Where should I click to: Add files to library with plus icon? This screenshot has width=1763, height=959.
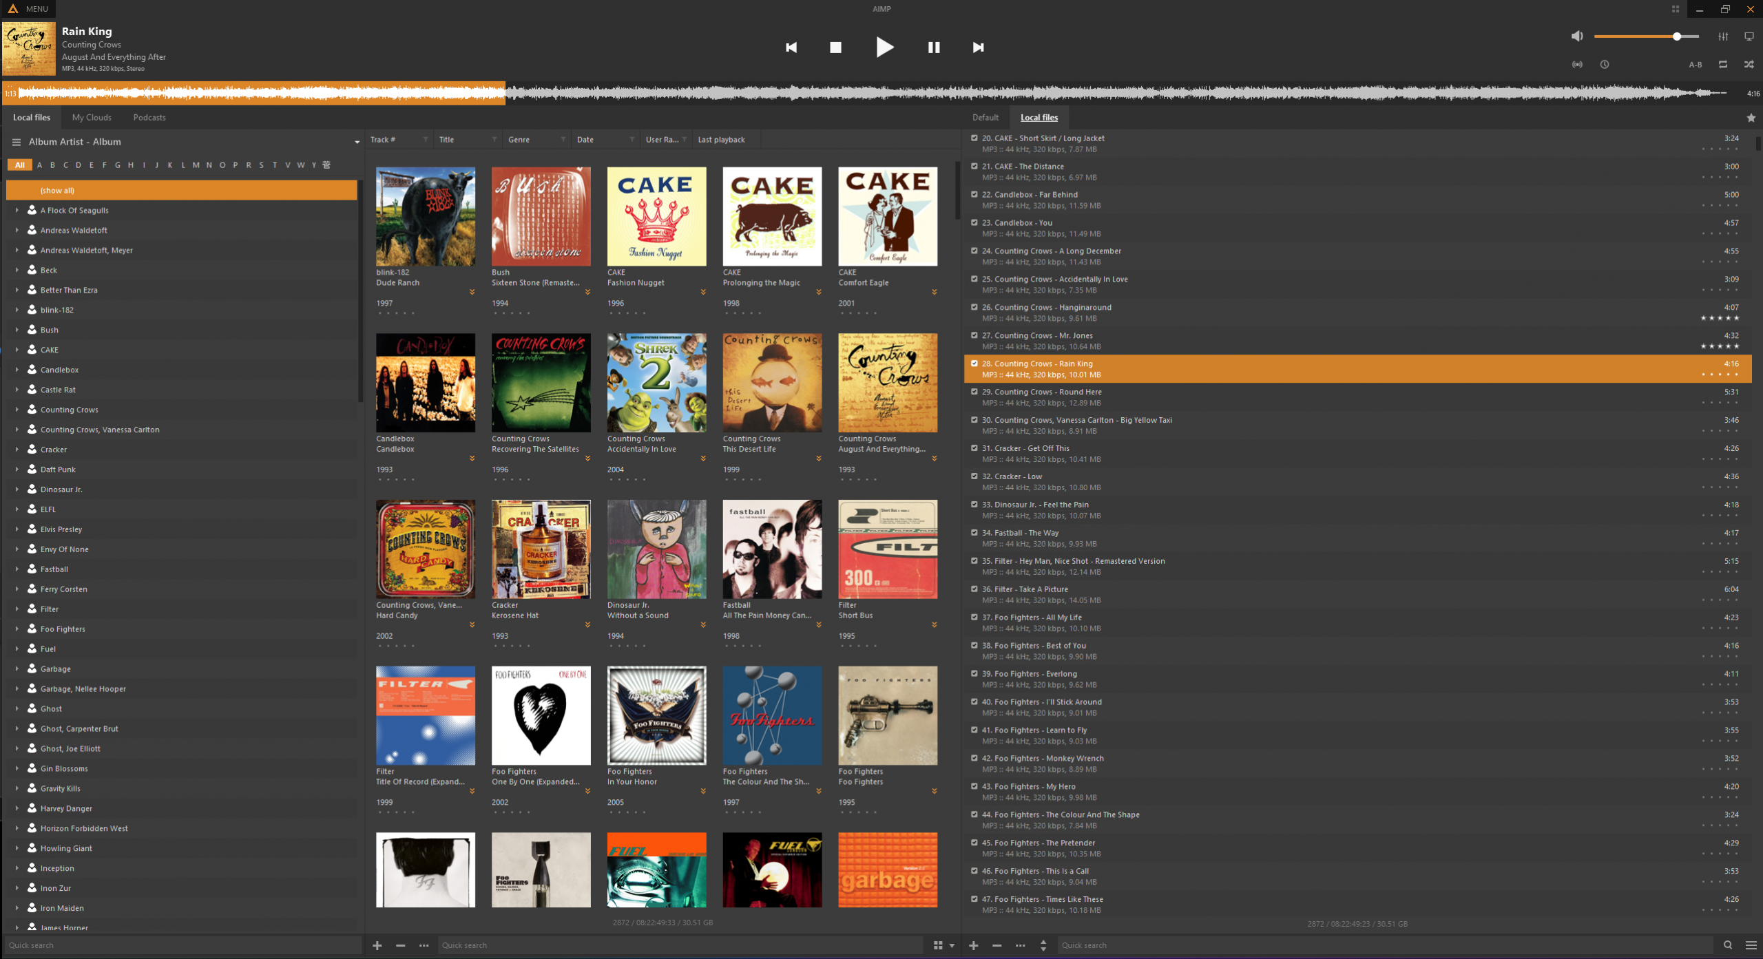377,945
